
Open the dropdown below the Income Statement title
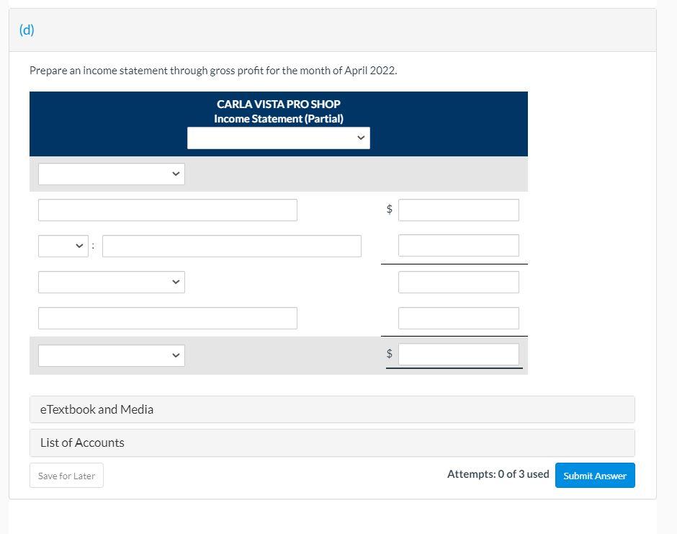pyautogui.click(x=279, y=137)
